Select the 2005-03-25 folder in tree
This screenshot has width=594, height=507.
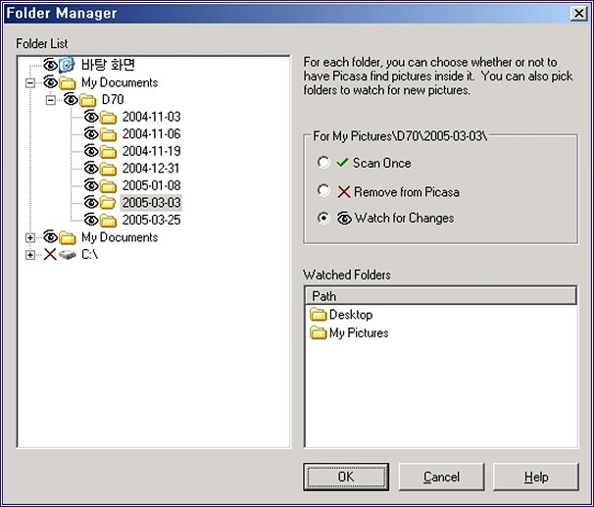pos(151,220)
